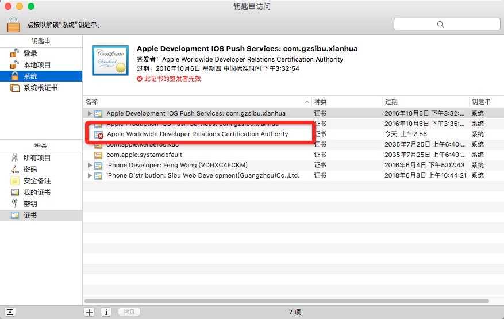Click the plus add item button
The image size is (504, 319).
[x=89, y=312]
